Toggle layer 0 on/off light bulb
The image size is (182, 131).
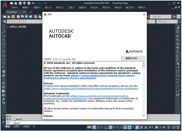coord(9,22)
